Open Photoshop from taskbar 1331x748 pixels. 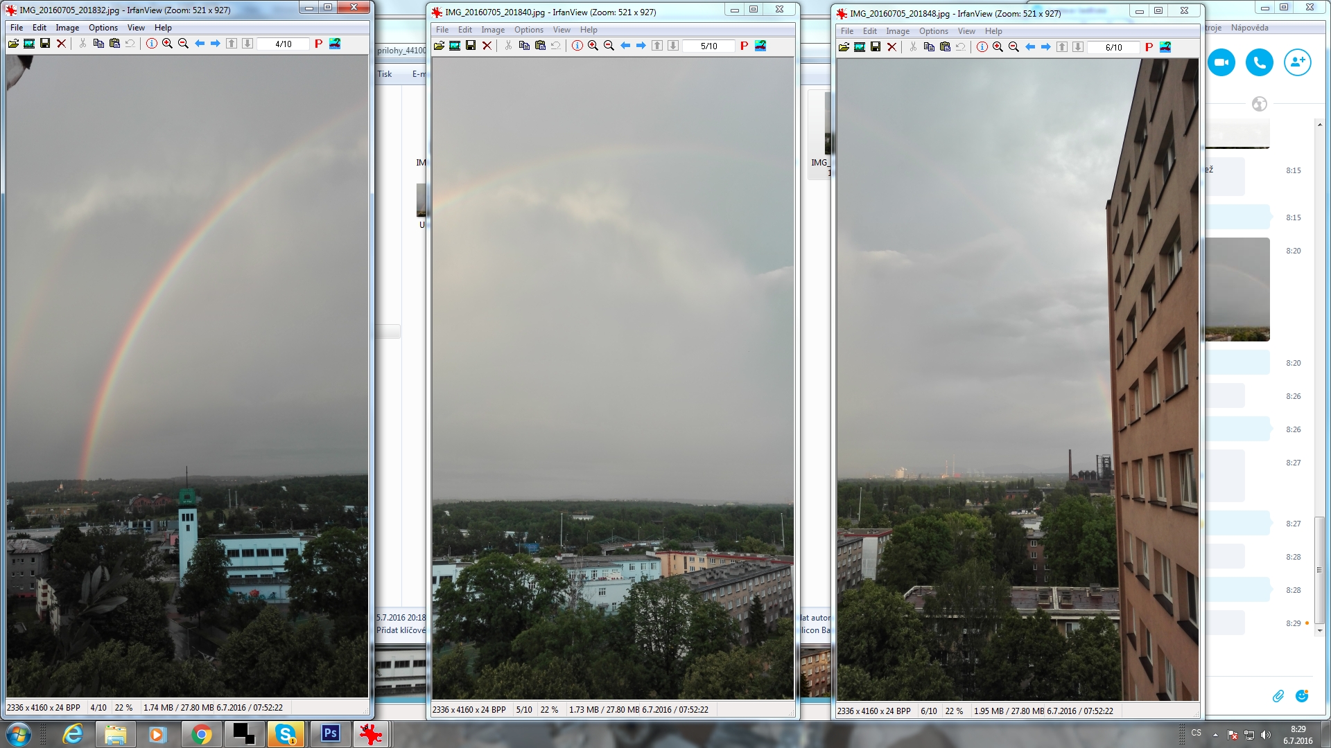coord(330,733)
